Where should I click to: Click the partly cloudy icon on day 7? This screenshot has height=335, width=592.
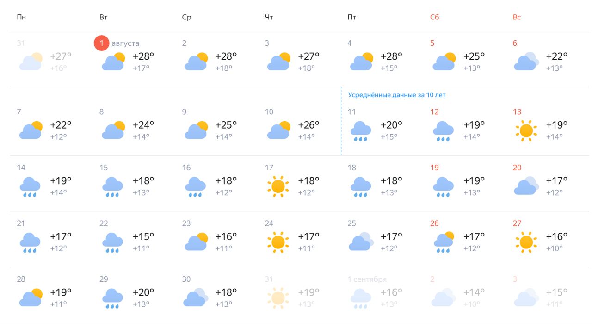(31, 130)
